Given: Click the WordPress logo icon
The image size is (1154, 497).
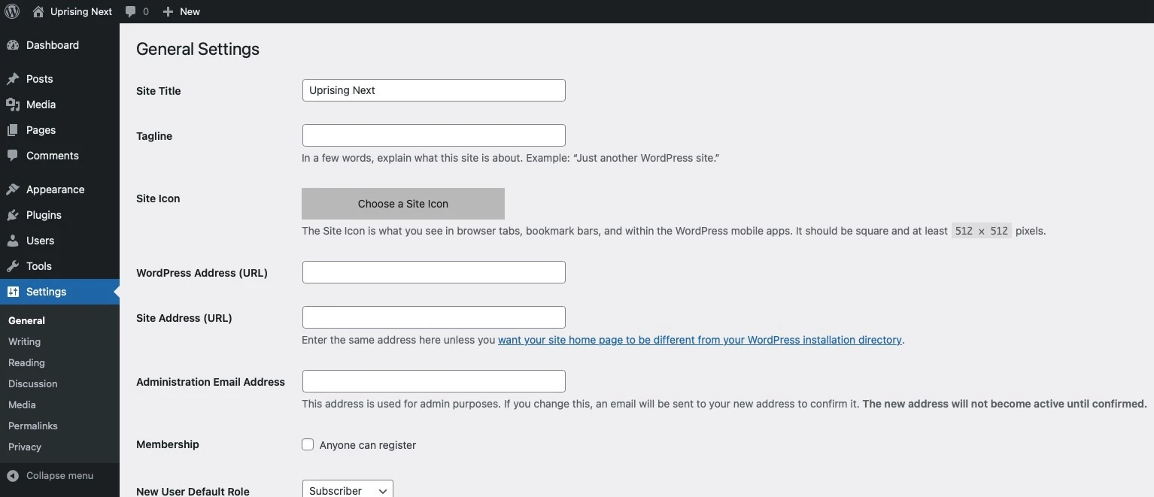Looking at the screenshot, I should click(12, 11).
